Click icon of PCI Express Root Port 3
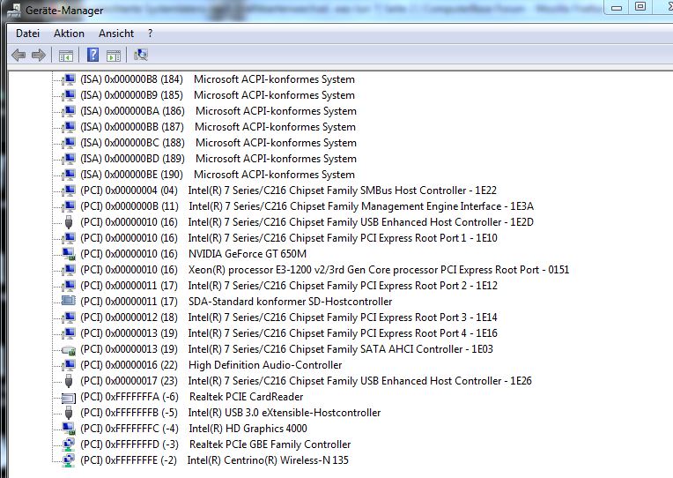The width and height of the screenshot is (673, 478). (69, 317)
